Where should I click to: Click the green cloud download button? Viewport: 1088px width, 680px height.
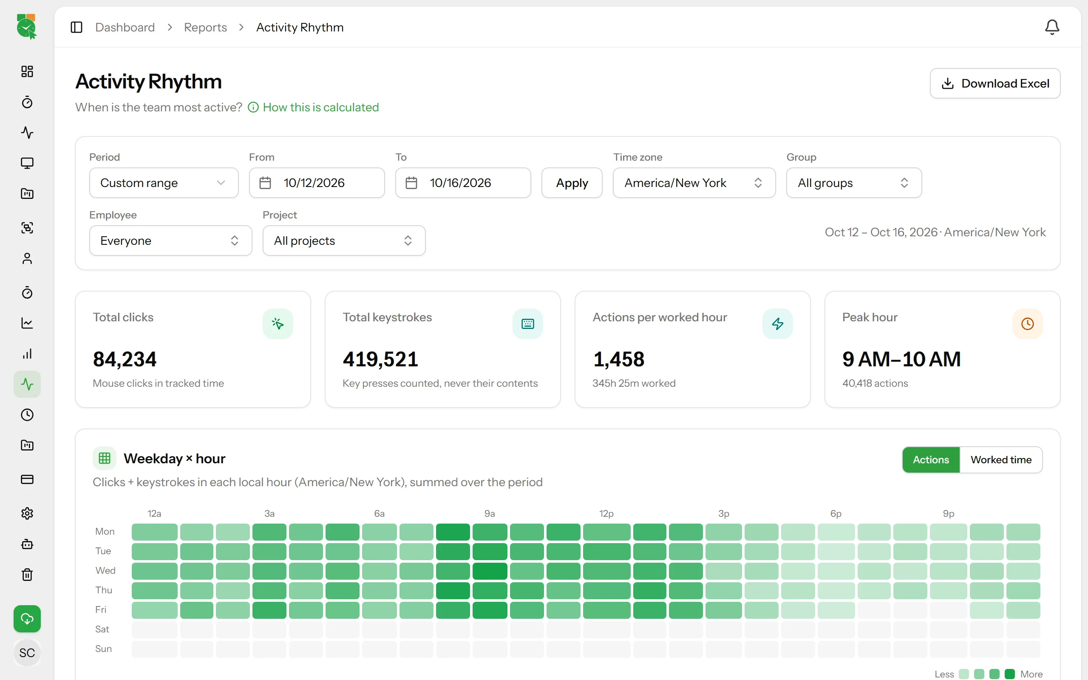click(x=27, y=619)
